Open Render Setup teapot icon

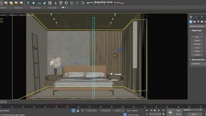click(x=6, y=3)
